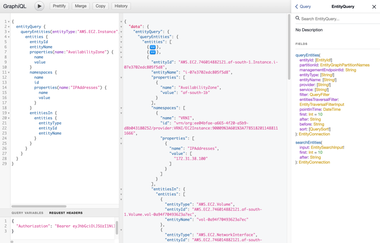Viewport: 380px width, 243px height.
Task: Open the EntityConnection type link
Action: [x=314, y=134]
